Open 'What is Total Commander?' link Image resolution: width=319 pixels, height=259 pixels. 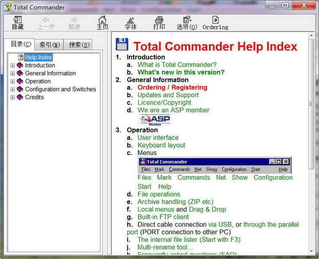177,65
